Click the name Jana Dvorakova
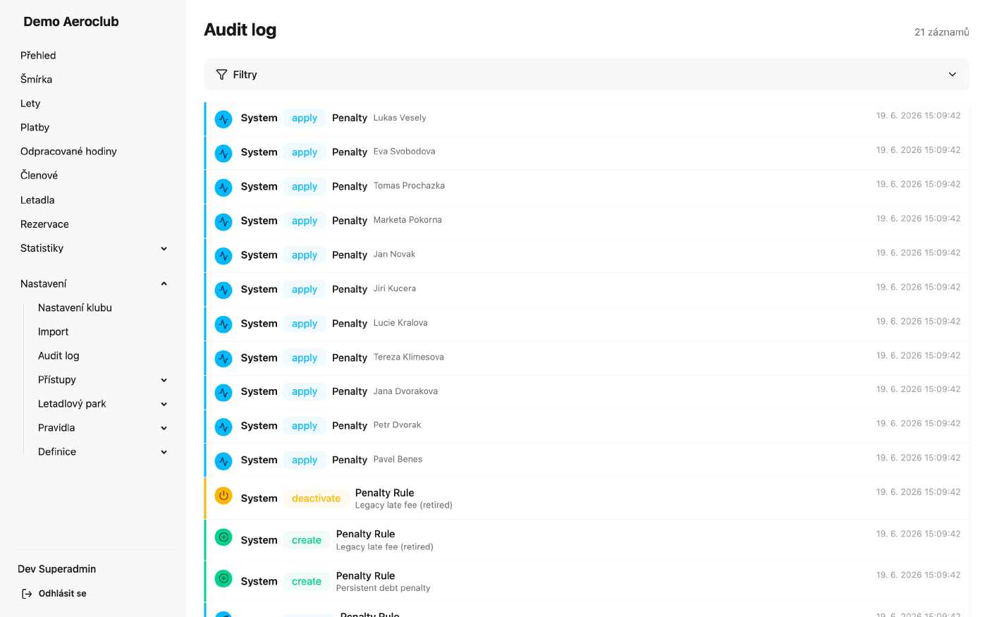This screenshot has width=987, height=617. (x=405, y=391)
